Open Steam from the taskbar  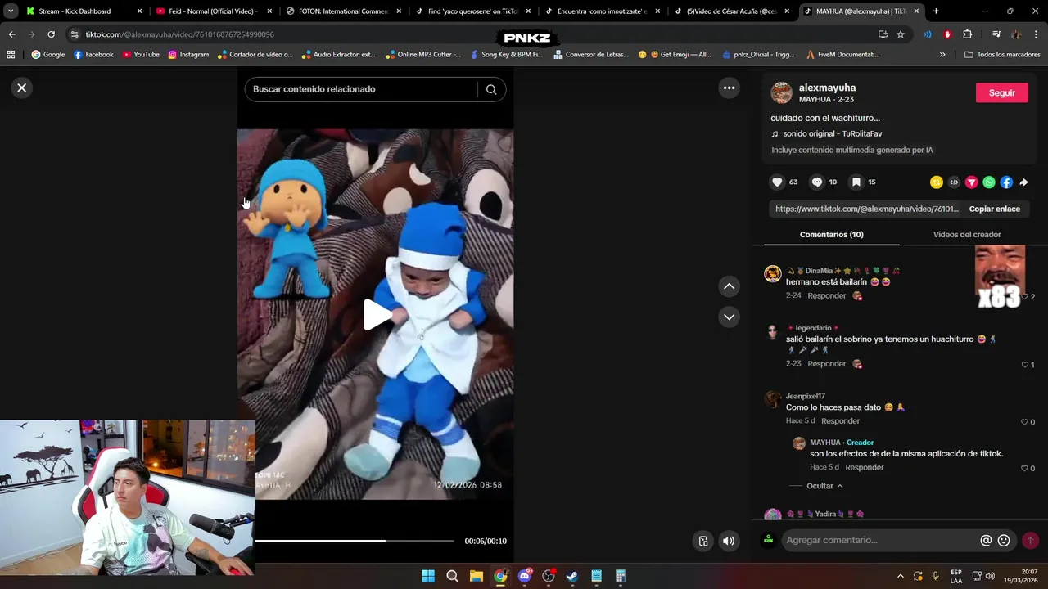coord(572,576)
